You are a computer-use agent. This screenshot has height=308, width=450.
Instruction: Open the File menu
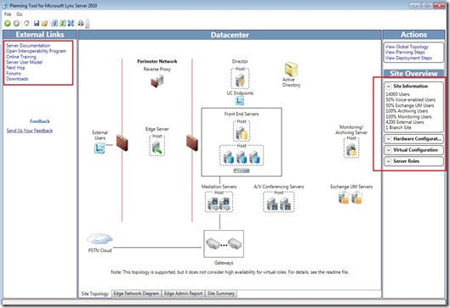[x=8, y=14]
